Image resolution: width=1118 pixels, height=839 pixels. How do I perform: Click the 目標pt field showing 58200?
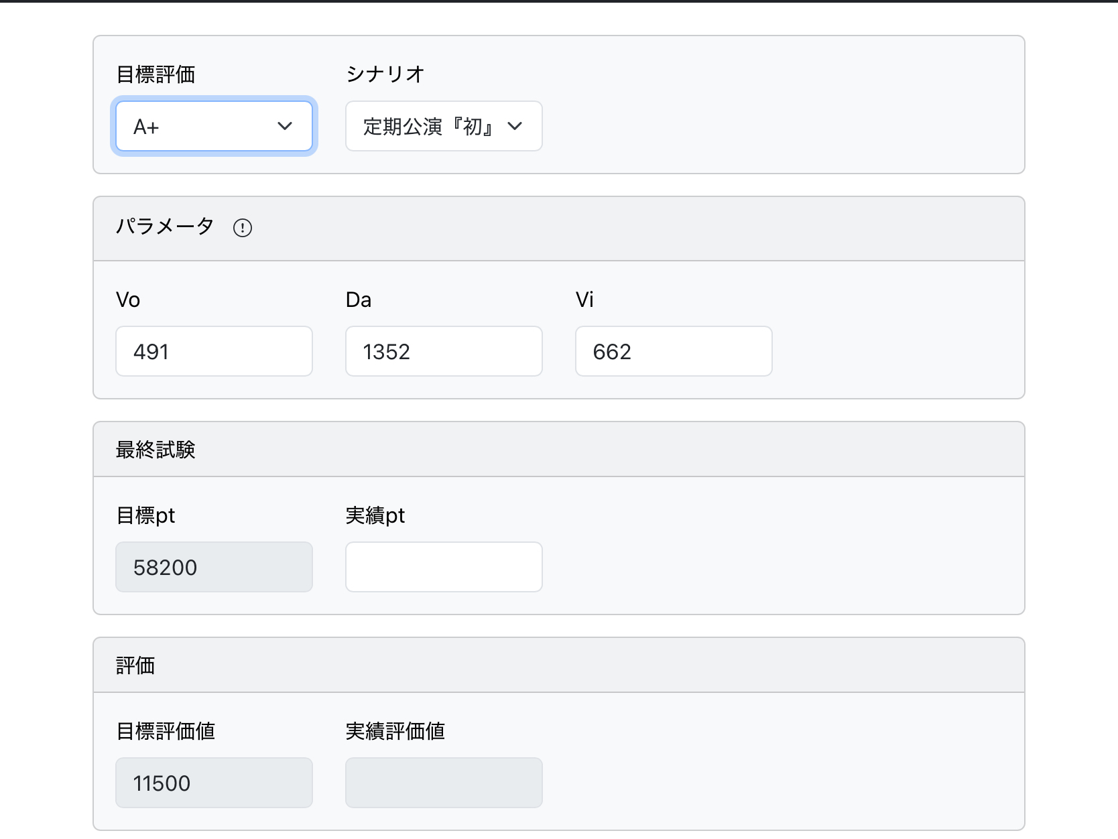pyautogui.click(x=214, y=568)
